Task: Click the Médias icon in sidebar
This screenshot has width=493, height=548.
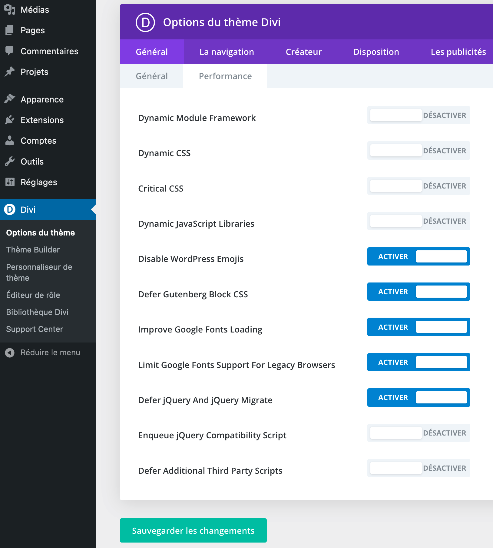Action: [10, 10]
